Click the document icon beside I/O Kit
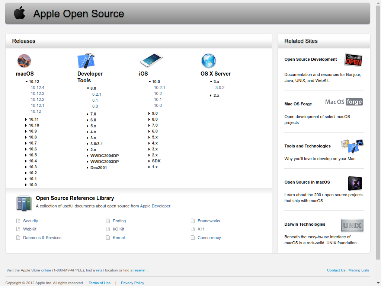The height and width of the screenshot is (286, 381). tap(108, 229)
